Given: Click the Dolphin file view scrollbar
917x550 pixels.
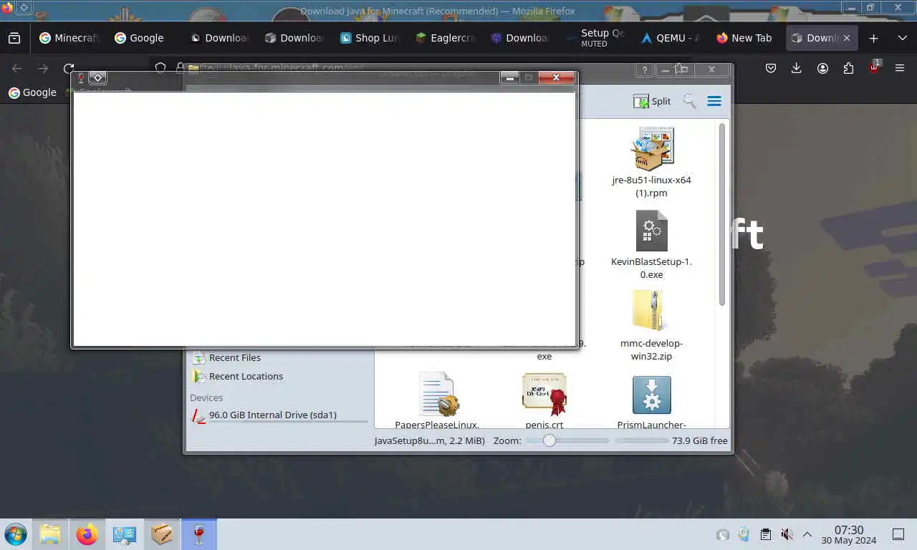Looking at the screenshot, I should 722,213.
